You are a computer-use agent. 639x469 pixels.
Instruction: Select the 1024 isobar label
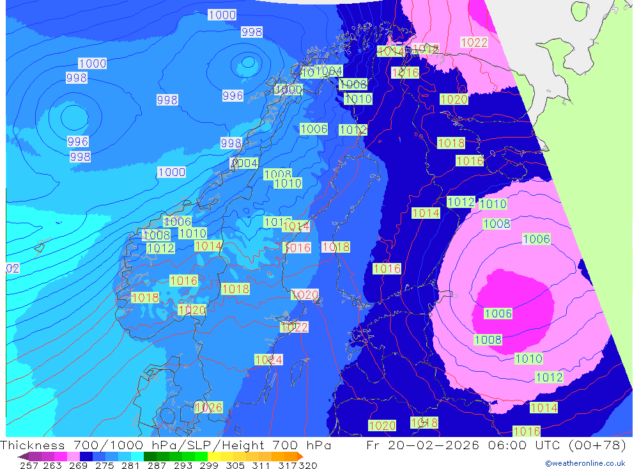[x=268, y=360]
